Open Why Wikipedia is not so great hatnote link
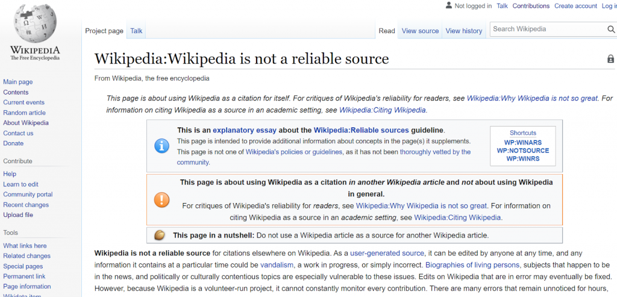Image resolution: width=617 pixels, height=297 pixels. [532, 98]
